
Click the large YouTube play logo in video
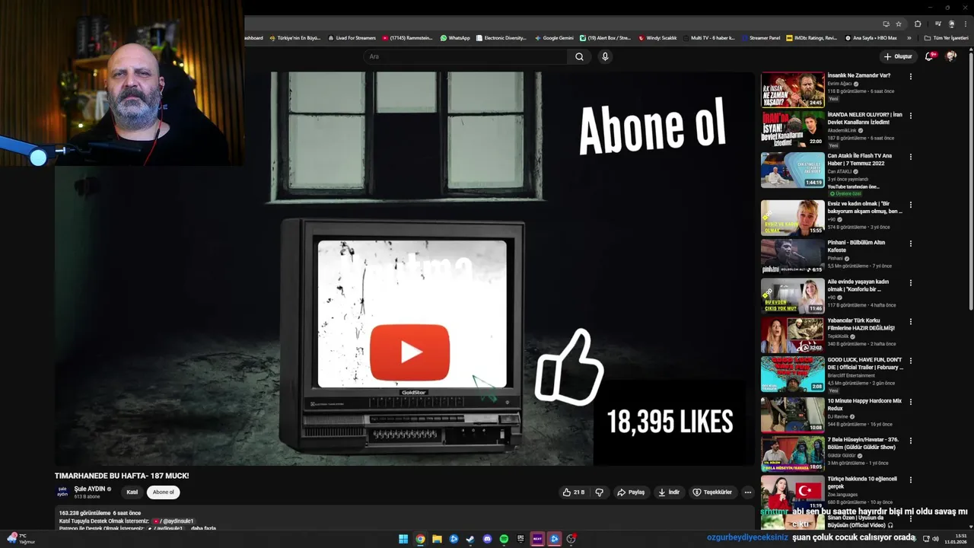[x=410, y=352]
